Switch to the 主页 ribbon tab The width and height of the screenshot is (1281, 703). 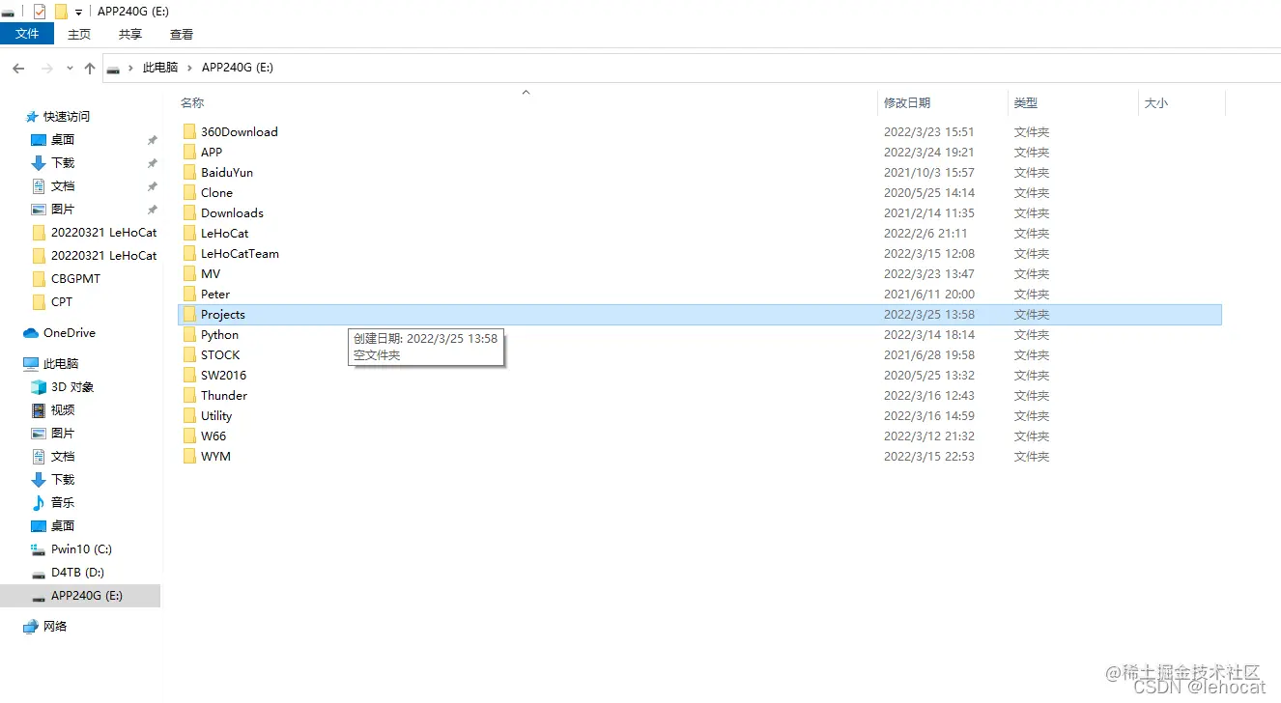coord(79,34)
